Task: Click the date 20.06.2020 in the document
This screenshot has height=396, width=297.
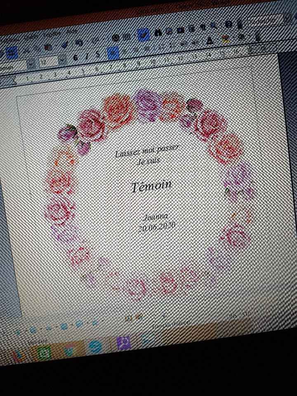Action: 157,226
